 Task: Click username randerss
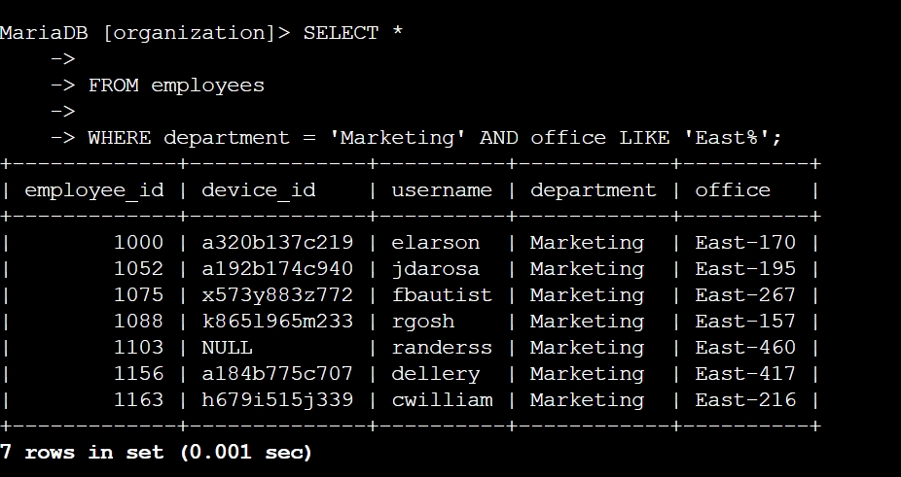(442, 348)
